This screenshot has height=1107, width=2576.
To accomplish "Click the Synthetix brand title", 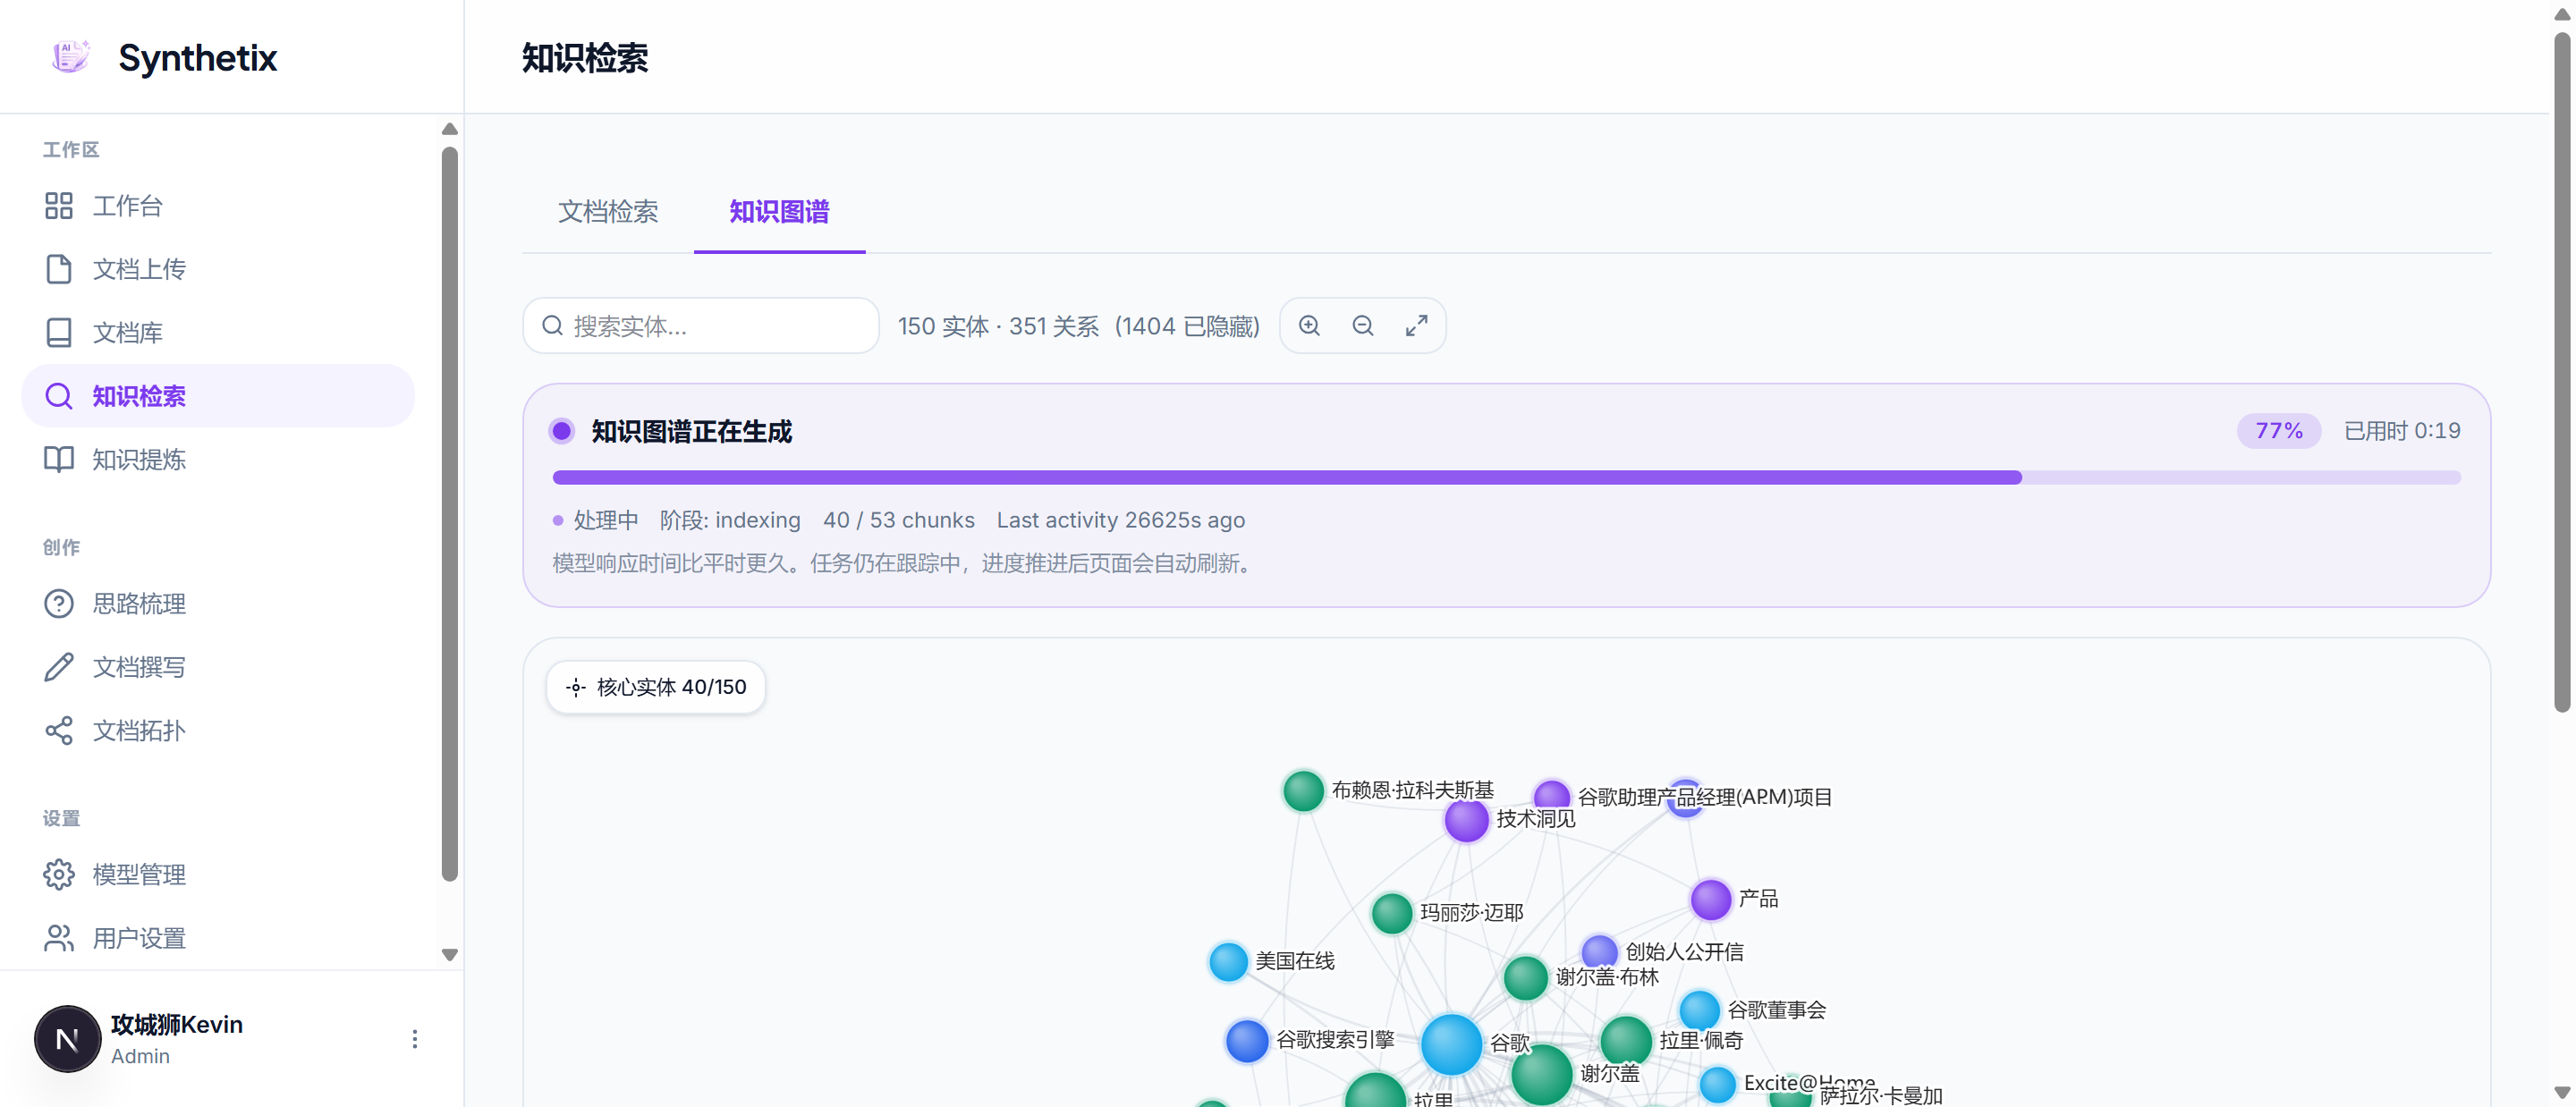I will point(198,58).
